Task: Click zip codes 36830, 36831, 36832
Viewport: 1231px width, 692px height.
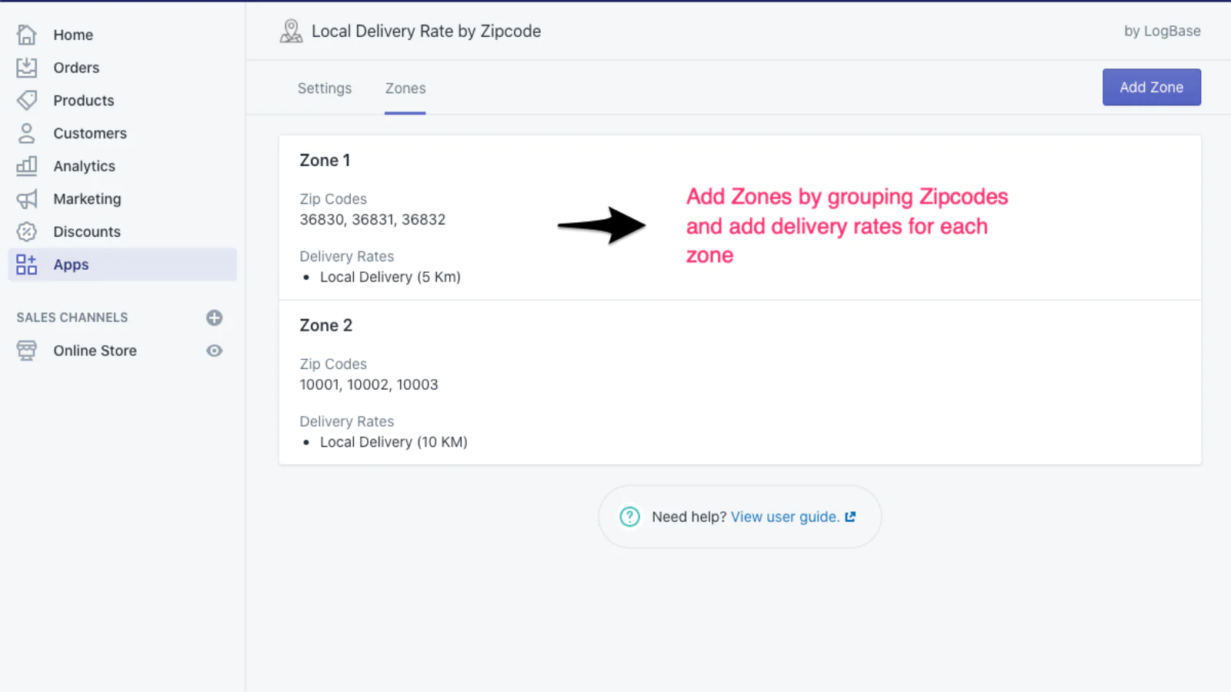Action: pyautogui.click(x=372, y=219)
